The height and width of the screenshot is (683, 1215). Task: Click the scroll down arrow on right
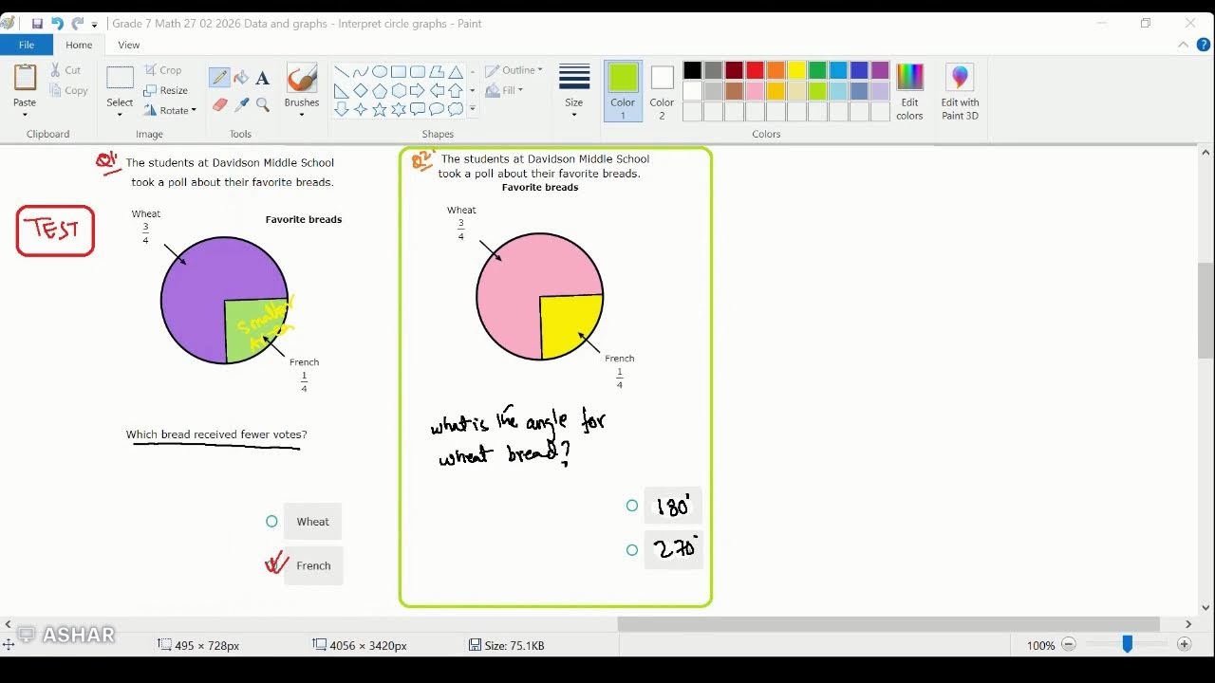(x=1206, y=608)
